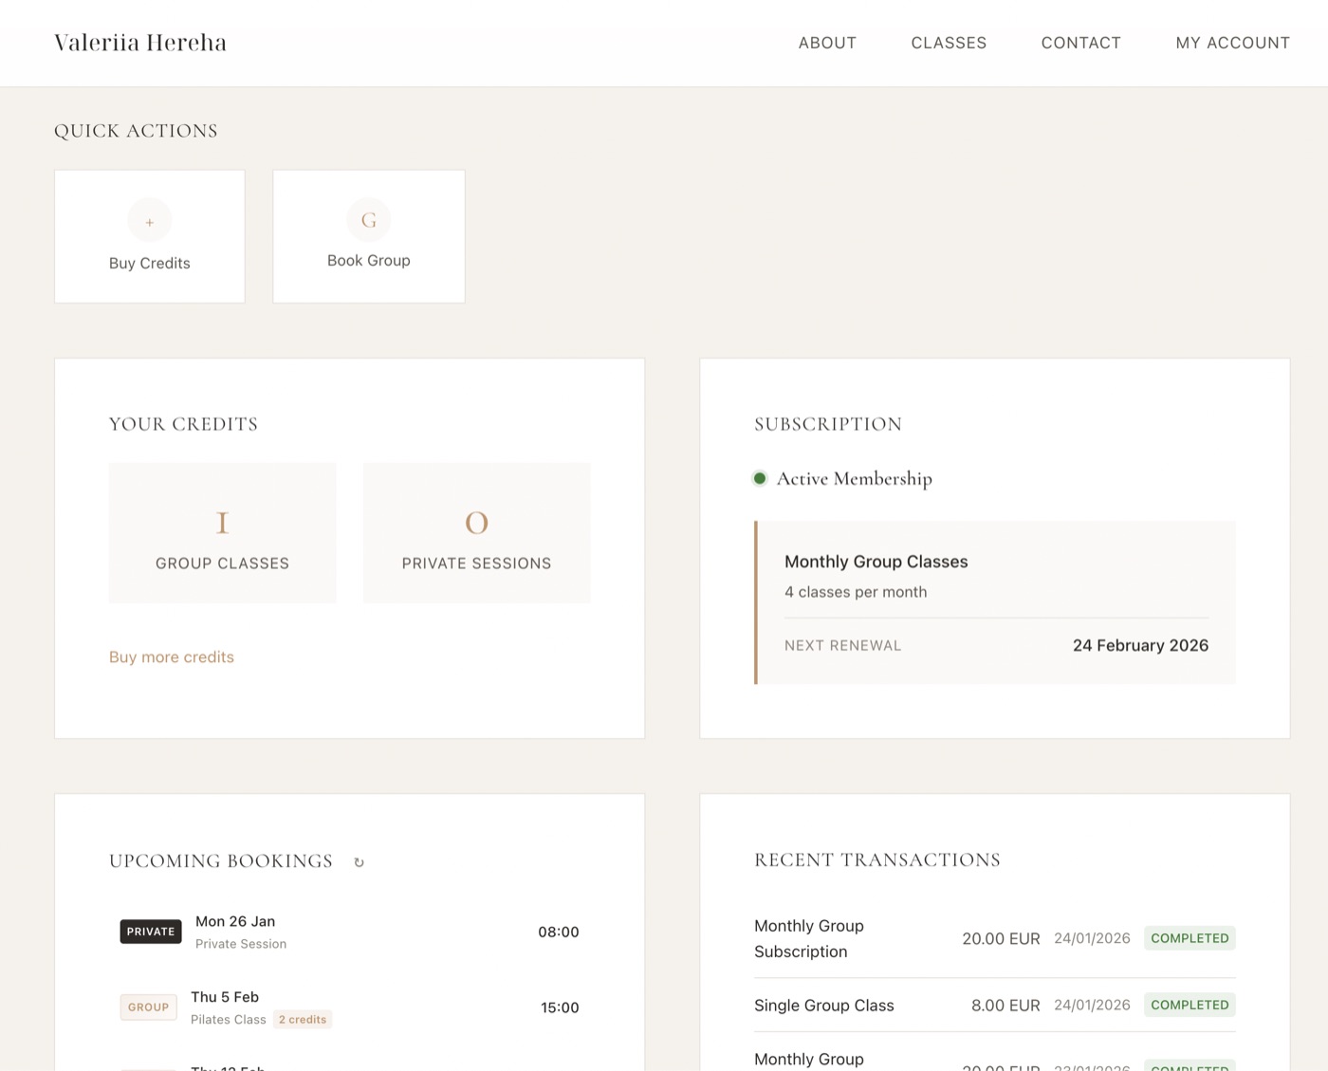Go to the Classes menu item
Viewport: 1328px width, 1071px height.
pos(949,43)
